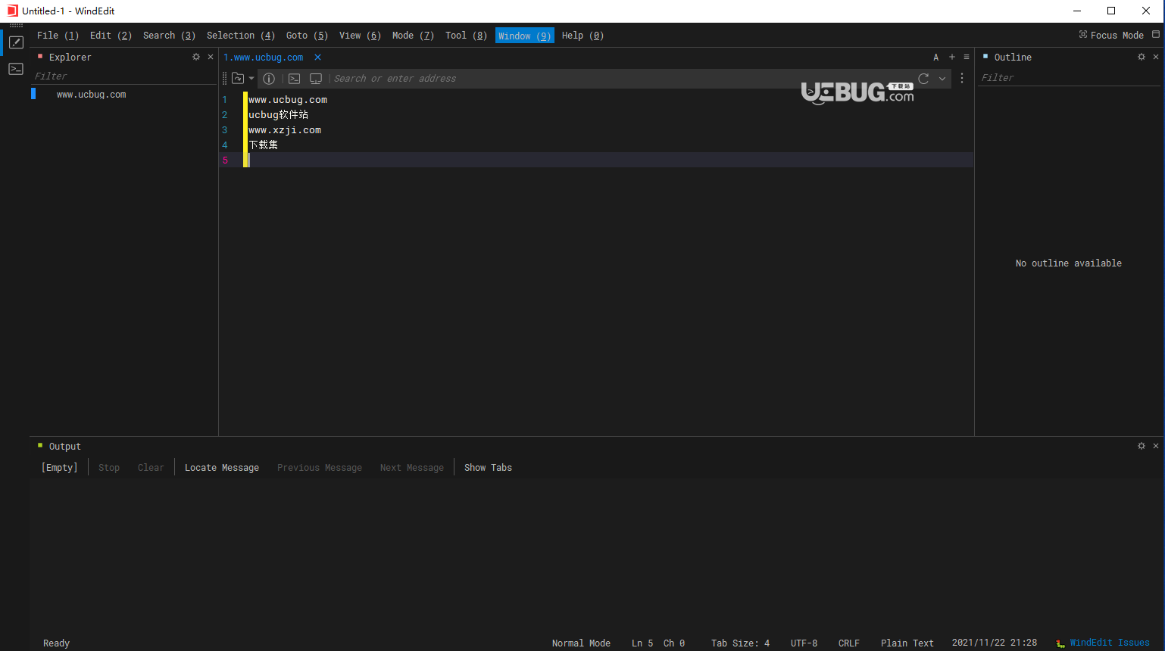The width and height of the screenshot is (1165, 651).
Task: Click Normal Mode in status bar
Action: point(581,643)
